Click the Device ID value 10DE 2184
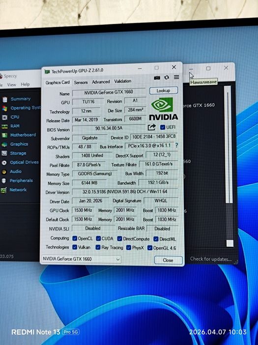 coord(154,137)
